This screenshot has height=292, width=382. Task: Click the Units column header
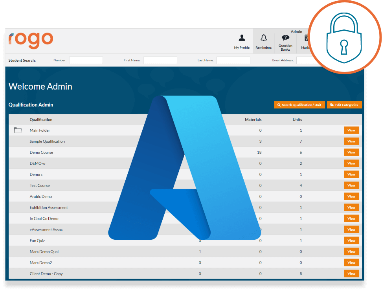[297, 119]
